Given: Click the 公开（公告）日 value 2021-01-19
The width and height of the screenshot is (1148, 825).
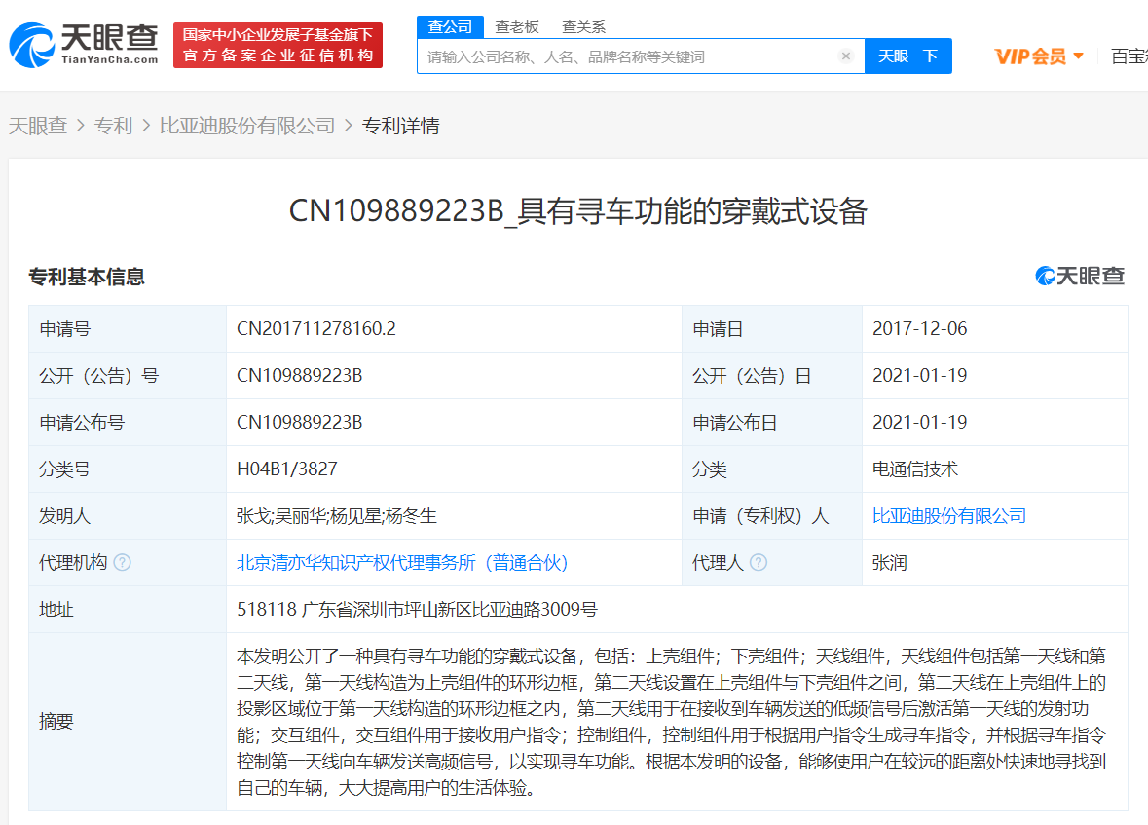Looking at the screenshot, I should [x=919, y=375].
